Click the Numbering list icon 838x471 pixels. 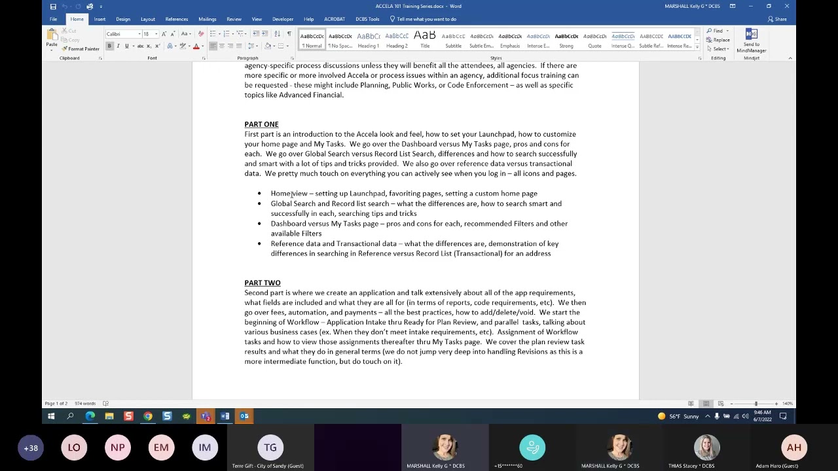click(227, 34)
